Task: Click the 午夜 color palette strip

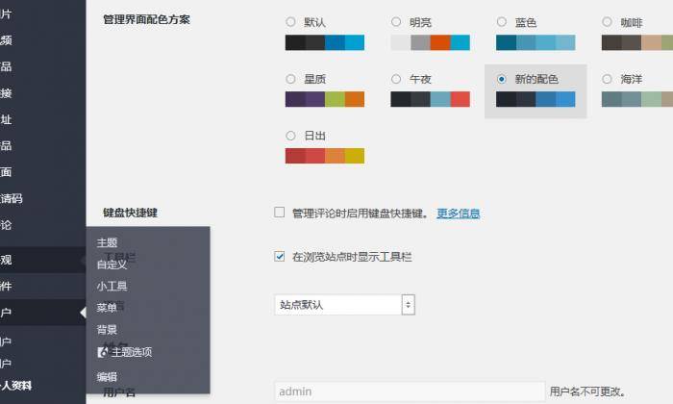Action: (430, 99)
